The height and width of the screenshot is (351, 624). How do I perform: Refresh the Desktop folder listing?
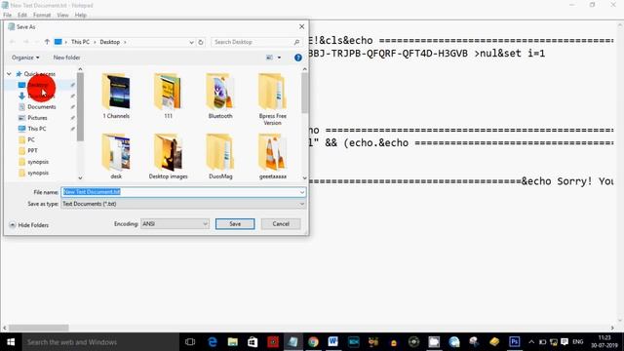point(201,42)
